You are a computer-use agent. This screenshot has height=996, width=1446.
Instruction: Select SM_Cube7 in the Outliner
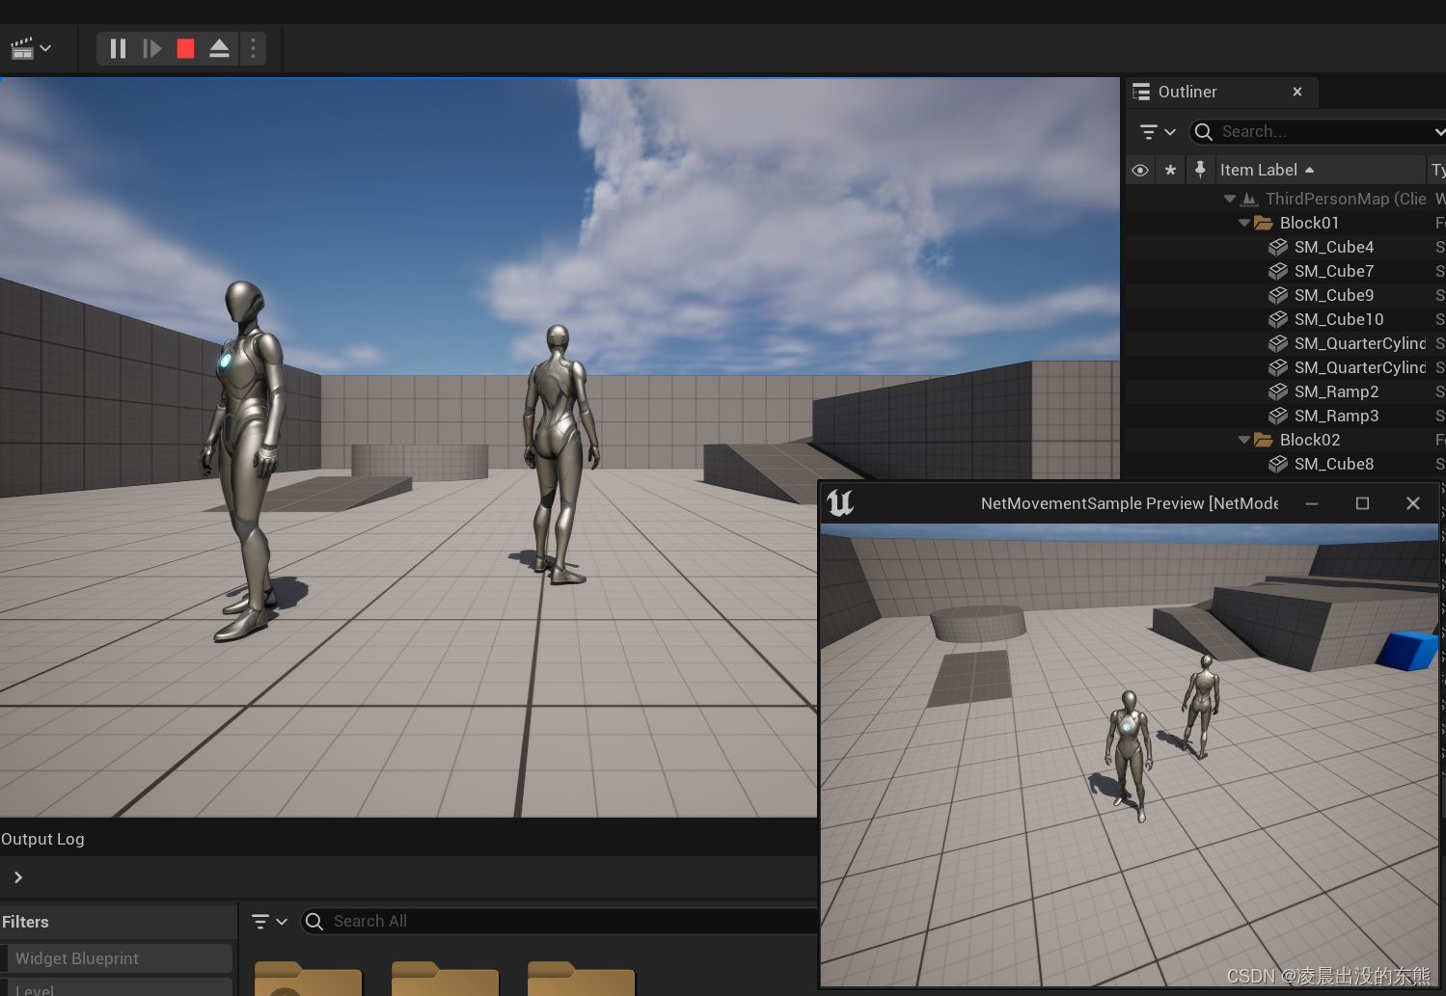tap(1285, 271)
